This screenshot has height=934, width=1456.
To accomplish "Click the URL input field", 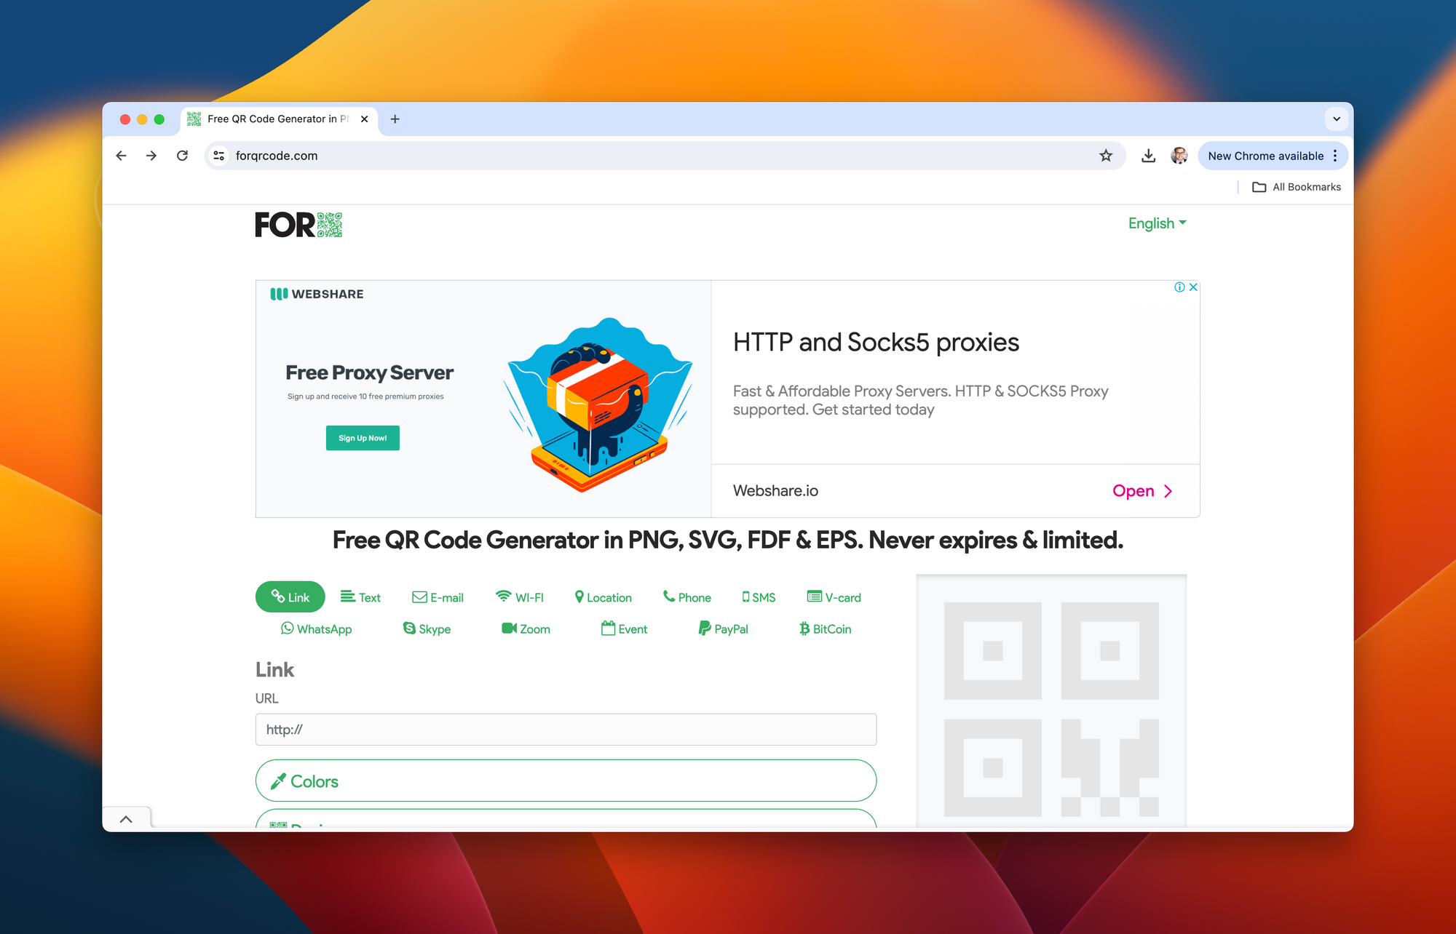I will [566, 730].
